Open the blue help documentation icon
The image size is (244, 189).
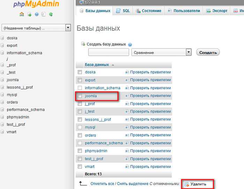(37, 15)
